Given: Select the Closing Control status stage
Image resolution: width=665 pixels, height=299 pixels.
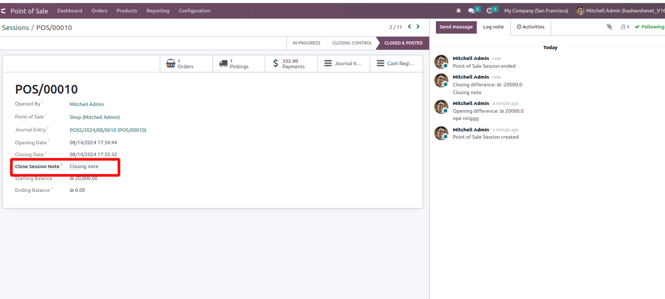Looking at the screenshot, I should [352, 43].
